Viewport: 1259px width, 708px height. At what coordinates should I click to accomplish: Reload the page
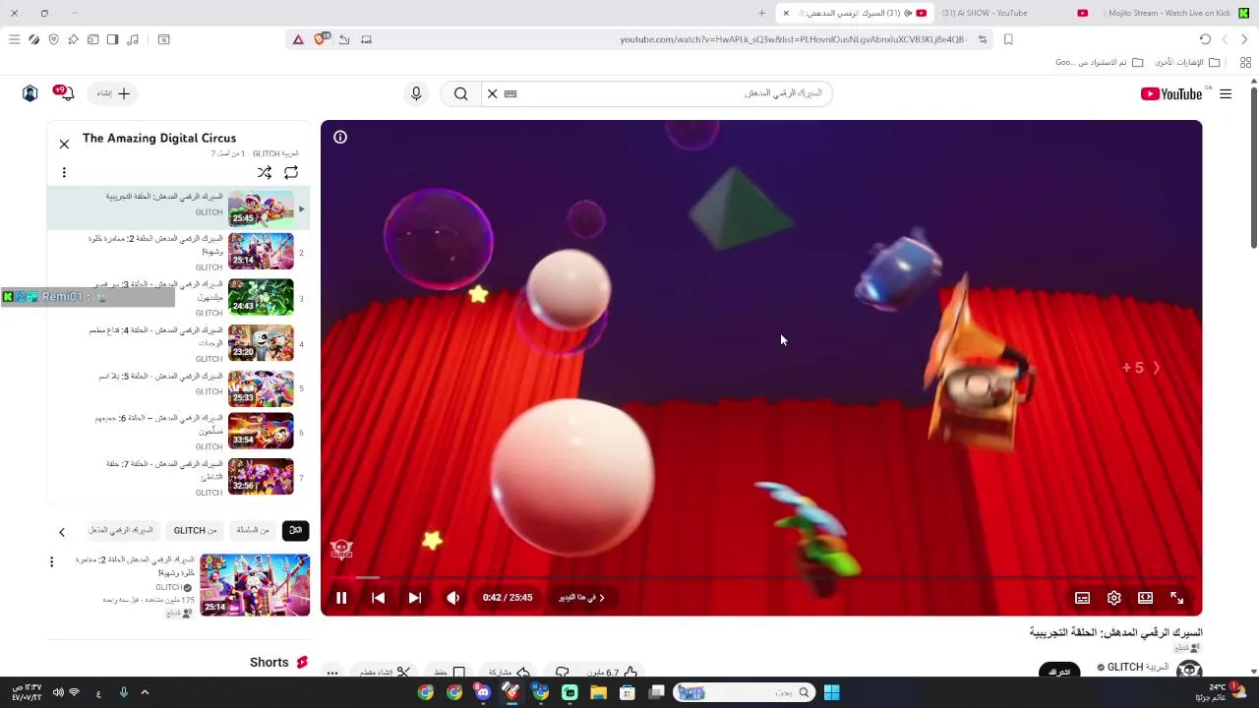click(1205, 39)
